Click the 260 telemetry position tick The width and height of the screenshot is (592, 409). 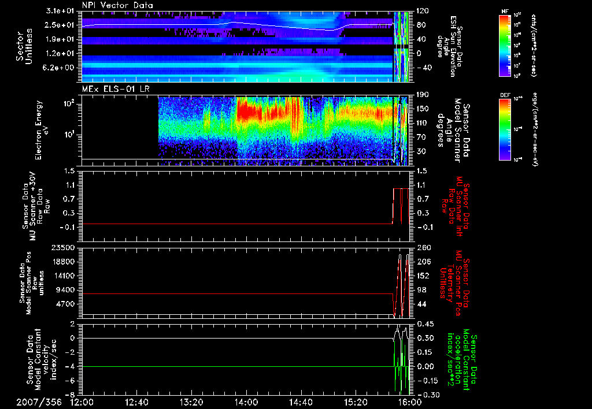pyautogui.click(x=424, y=248)
